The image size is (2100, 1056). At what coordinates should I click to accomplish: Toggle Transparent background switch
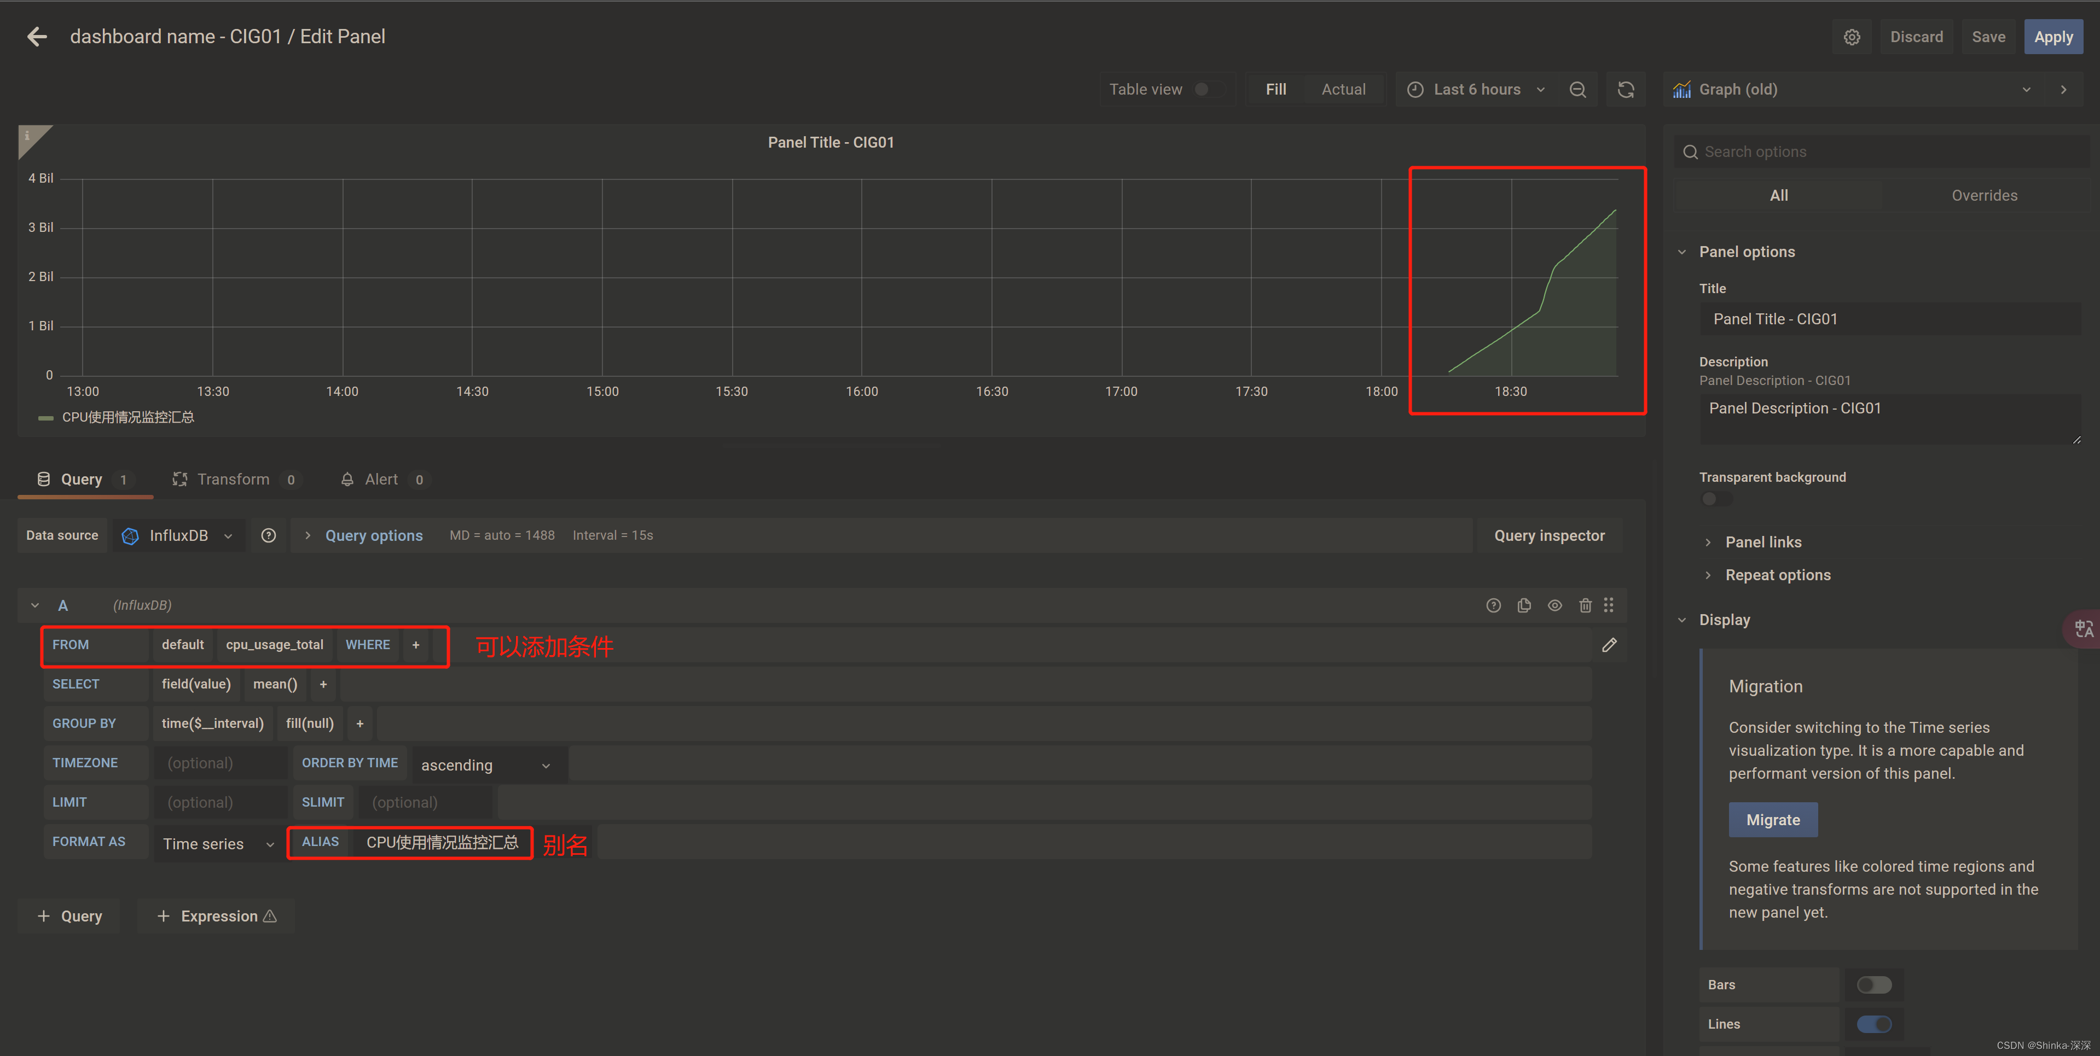[x=1716, y=499]
